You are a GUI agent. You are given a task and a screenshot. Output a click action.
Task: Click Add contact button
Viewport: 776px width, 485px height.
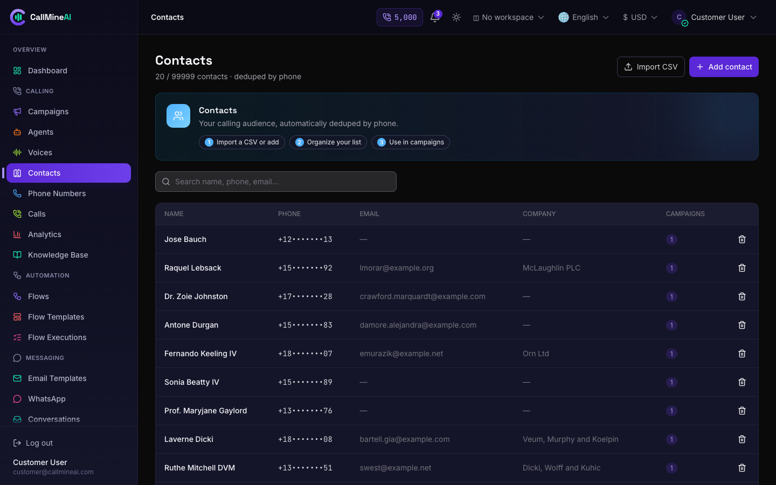pos(724,67)
